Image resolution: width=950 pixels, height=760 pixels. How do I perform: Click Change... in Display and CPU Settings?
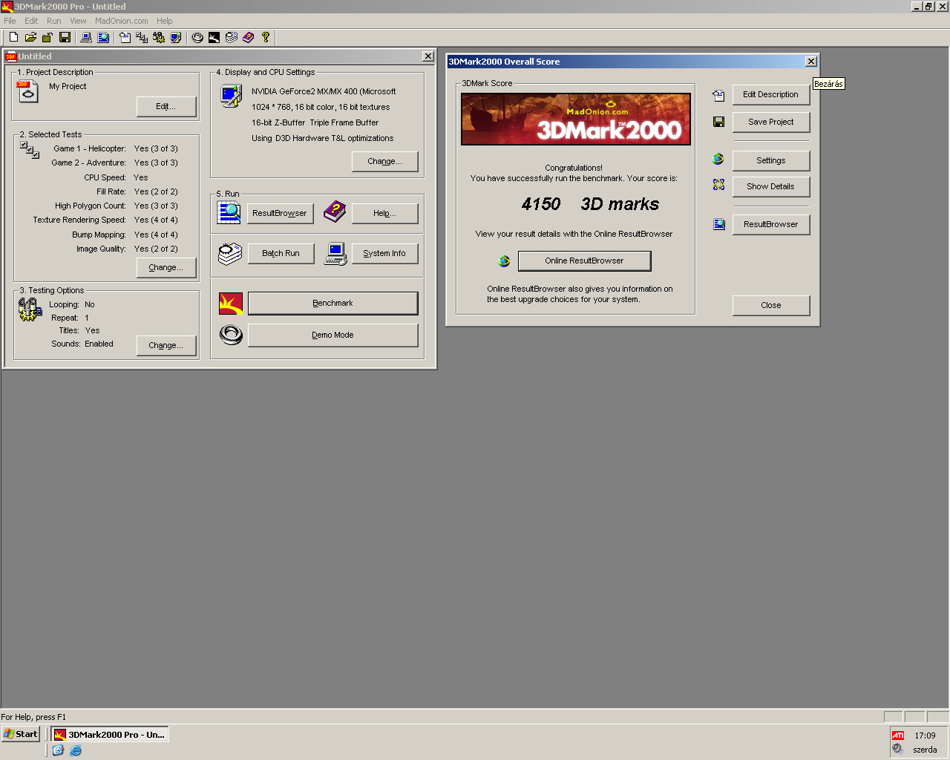(385, 162)
